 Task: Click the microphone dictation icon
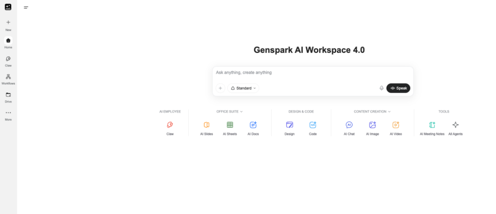tap(381, 88)
